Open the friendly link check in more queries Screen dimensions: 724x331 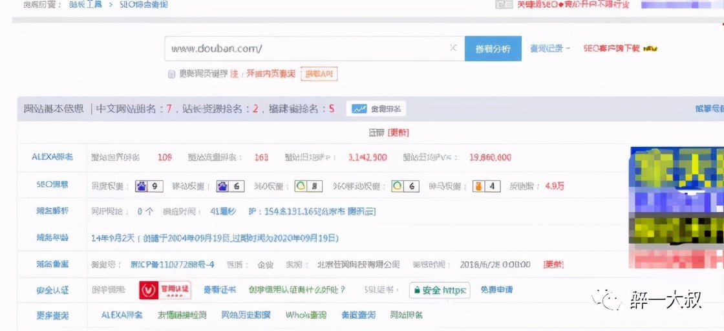click(x=182, y=315)
